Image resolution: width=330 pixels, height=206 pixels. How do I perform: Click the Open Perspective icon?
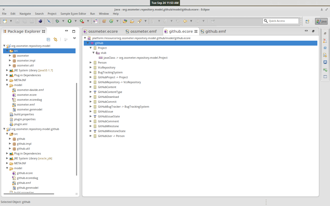click(x=307, y=21)
